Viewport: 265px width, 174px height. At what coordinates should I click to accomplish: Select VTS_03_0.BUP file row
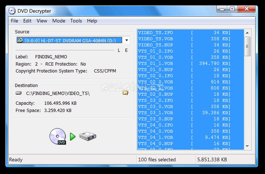point(191,119)
